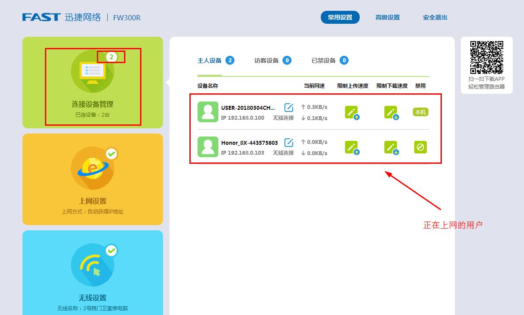524x315 pixels.
Task: Set download speed limit for USER-20180304CH
Action: 391,111
